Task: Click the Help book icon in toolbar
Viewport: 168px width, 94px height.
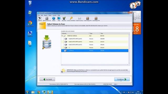Action: coord(59,19)
